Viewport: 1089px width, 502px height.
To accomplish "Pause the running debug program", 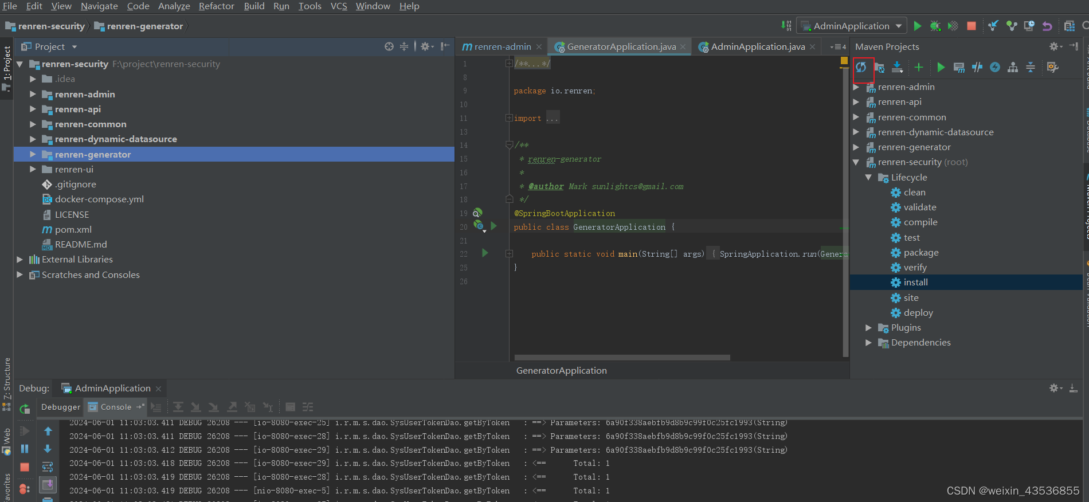I will tap(25, 449).
